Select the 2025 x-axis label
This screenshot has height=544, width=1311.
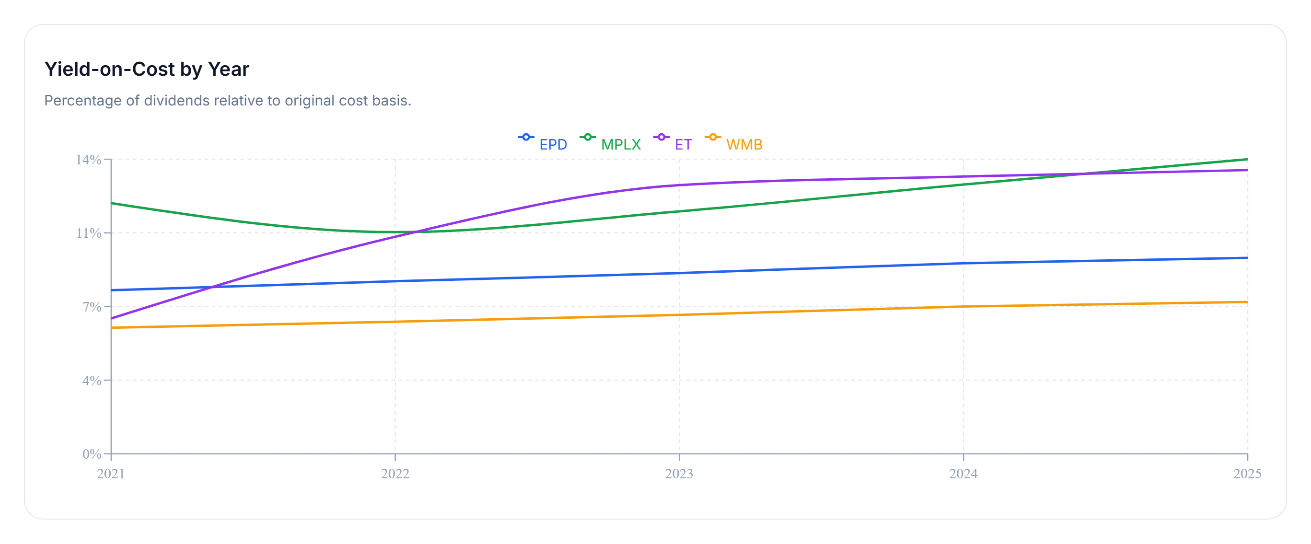tap(1247, 474)
